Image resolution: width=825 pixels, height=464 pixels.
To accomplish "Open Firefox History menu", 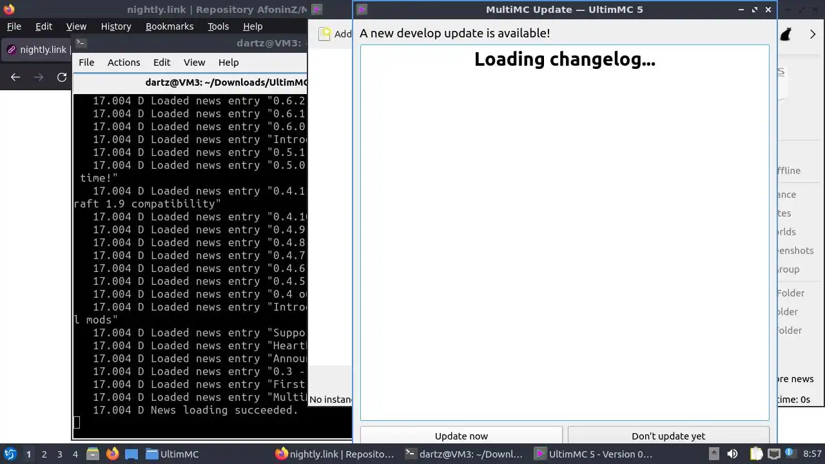I will [x=116, y=26].
